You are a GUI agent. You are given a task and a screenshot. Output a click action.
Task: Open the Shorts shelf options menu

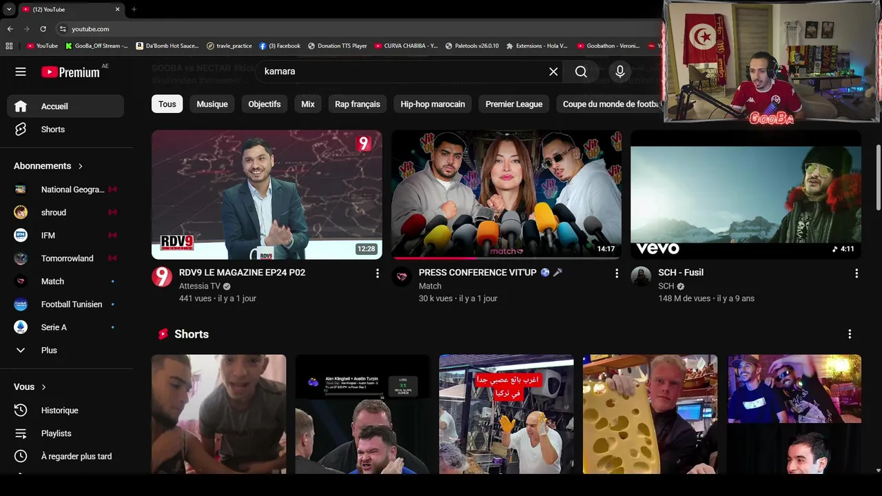pyautogui.click(x=850, y=334)
